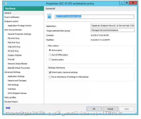141x119 pixels.
Task: View the Revision history section
Action: pyautogui.click(x=11, y=102)
